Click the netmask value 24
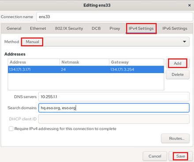Screen dimensions: 194x162 click(x=63, y=70)
